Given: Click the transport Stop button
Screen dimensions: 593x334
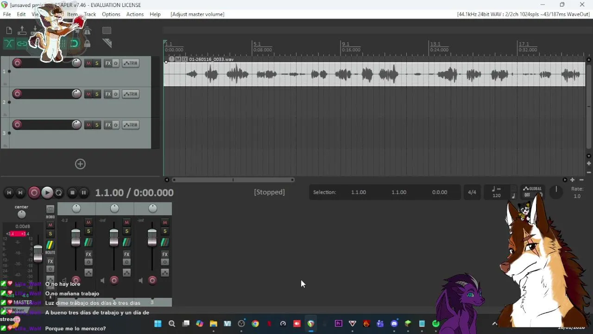Looking at the screenshot, I should pos(72,193).
